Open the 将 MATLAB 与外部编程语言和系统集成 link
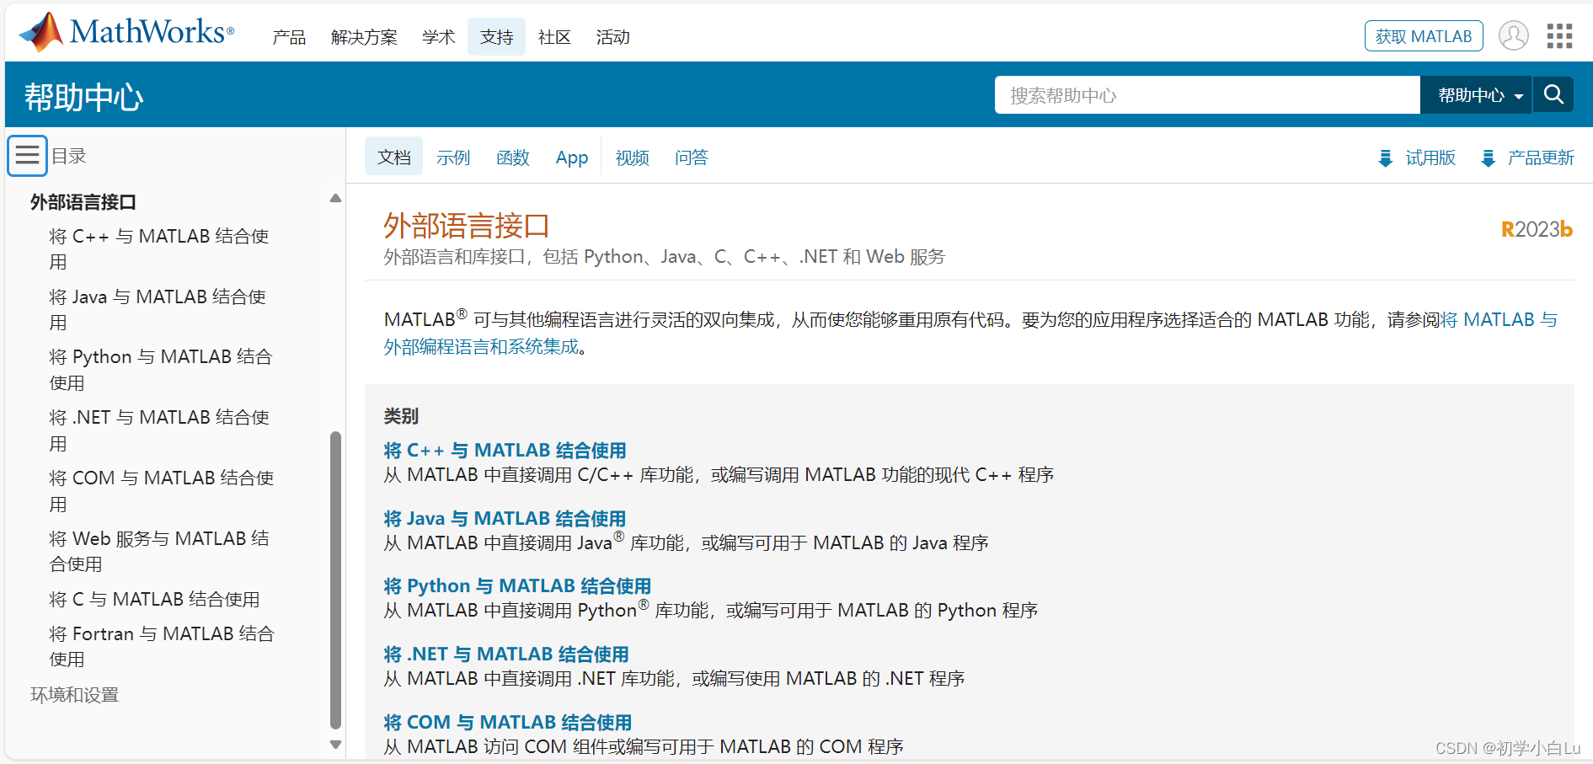This screenshot has width=1593, height=764. [1499, 320]
